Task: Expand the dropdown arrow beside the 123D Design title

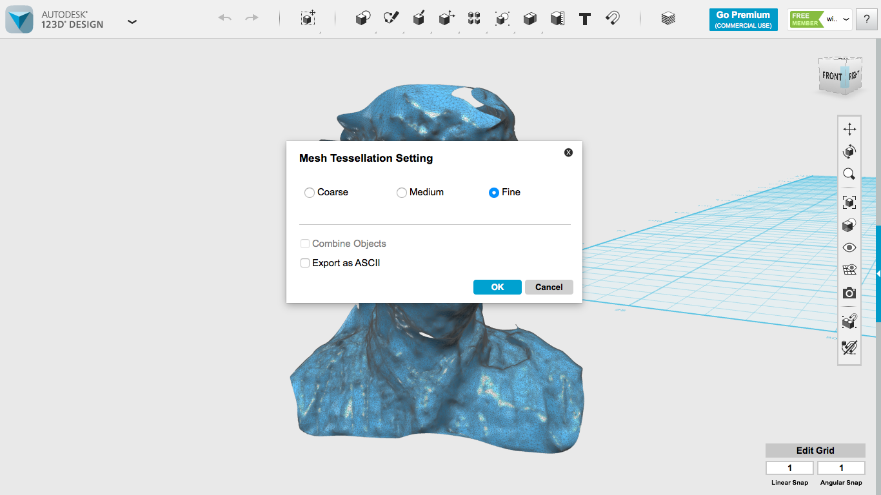Action: 132,22
